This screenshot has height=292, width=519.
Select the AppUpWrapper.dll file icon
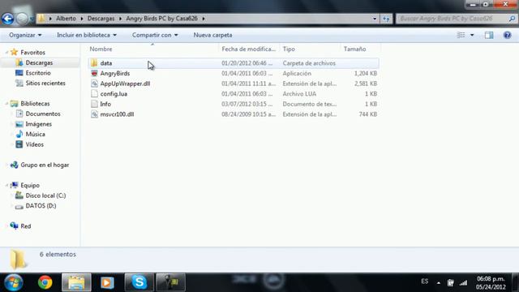94,84
